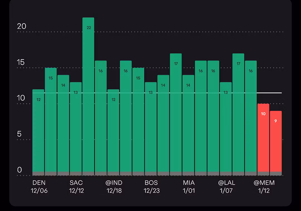This screenshot has height=211, width=301.
Task: Select the bar above the @LAL 1/07 label
Action: pyautogui.click(x=226, y=129)
